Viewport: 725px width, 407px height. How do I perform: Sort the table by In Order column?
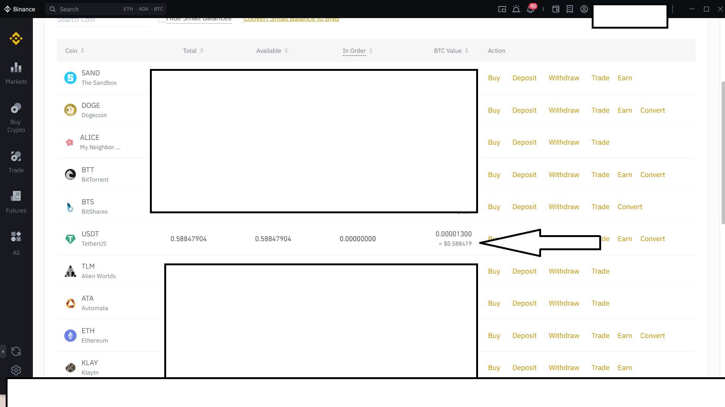pyautogui.click(x=357, y=50)
